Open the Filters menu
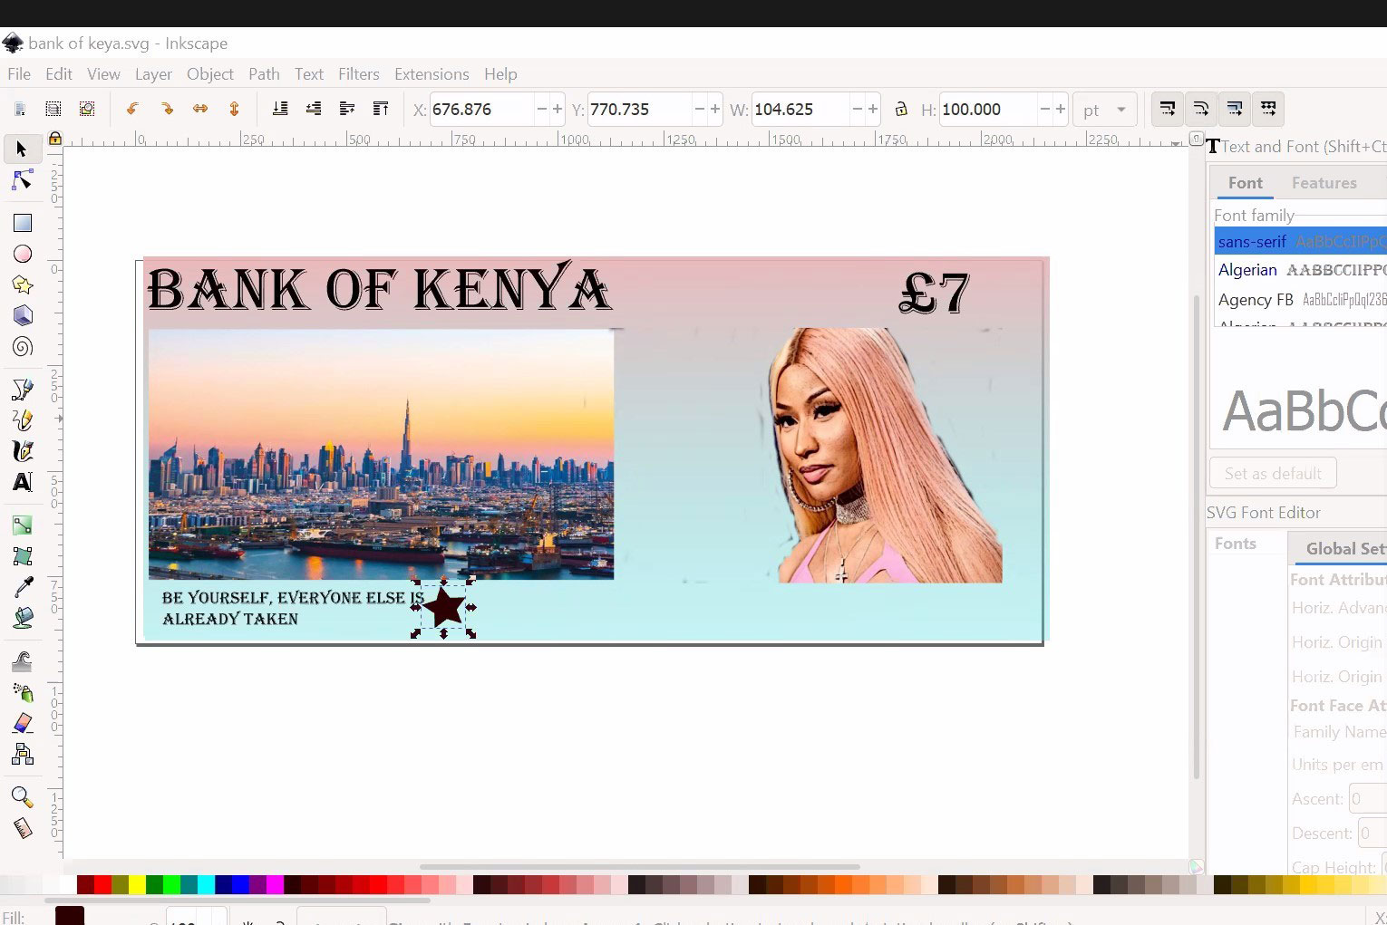The width and height of the screenshot is (1387, 925). tap(358, 74)
